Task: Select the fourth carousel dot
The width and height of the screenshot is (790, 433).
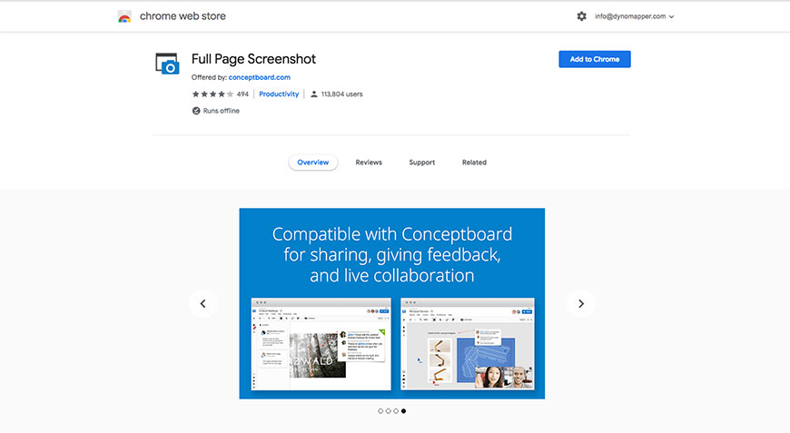Action: tap(403, 411)
